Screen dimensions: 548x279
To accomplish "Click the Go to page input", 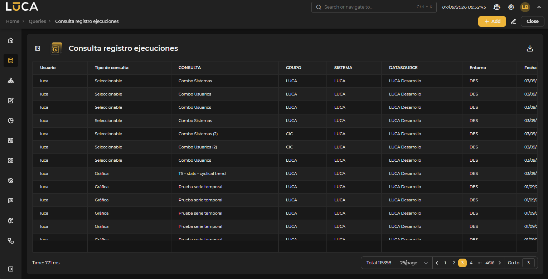I will click(528, 263).
